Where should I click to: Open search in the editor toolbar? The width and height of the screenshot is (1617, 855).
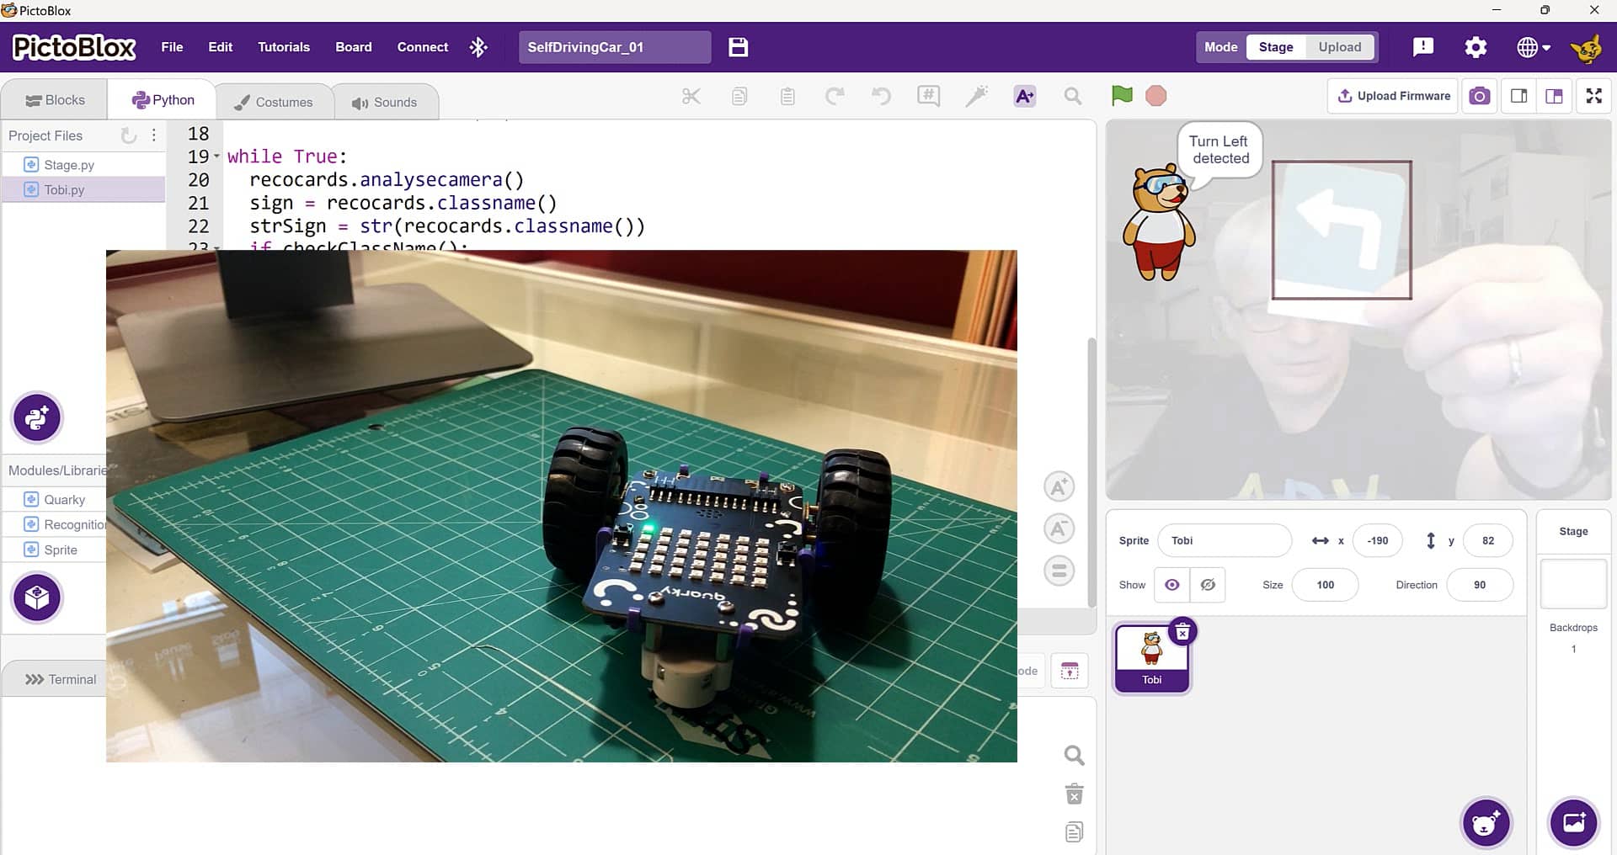pyautogui.click(x=1072, y=96)
